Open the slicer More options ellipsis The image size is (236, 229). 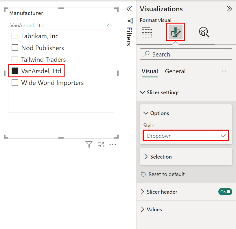pyautogui.click(x=113, y=144)
